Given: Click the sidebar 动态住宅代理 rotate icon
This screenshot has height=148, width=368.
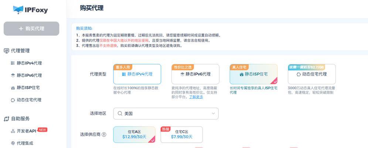Looking at the screenshot, I should tap(13, 100).
